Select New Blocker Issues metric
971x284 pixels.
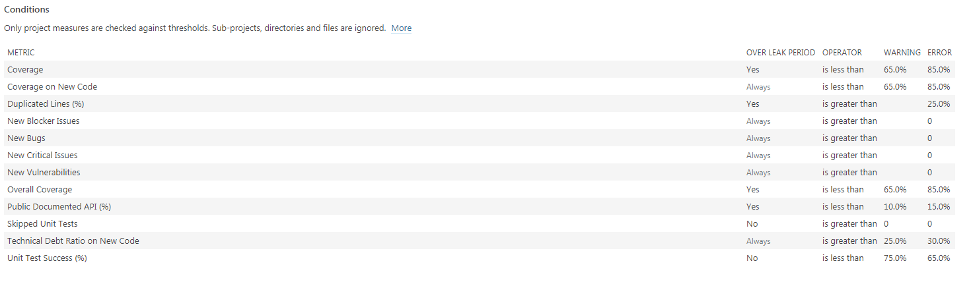pyautogui.click(x=44, y=121)
